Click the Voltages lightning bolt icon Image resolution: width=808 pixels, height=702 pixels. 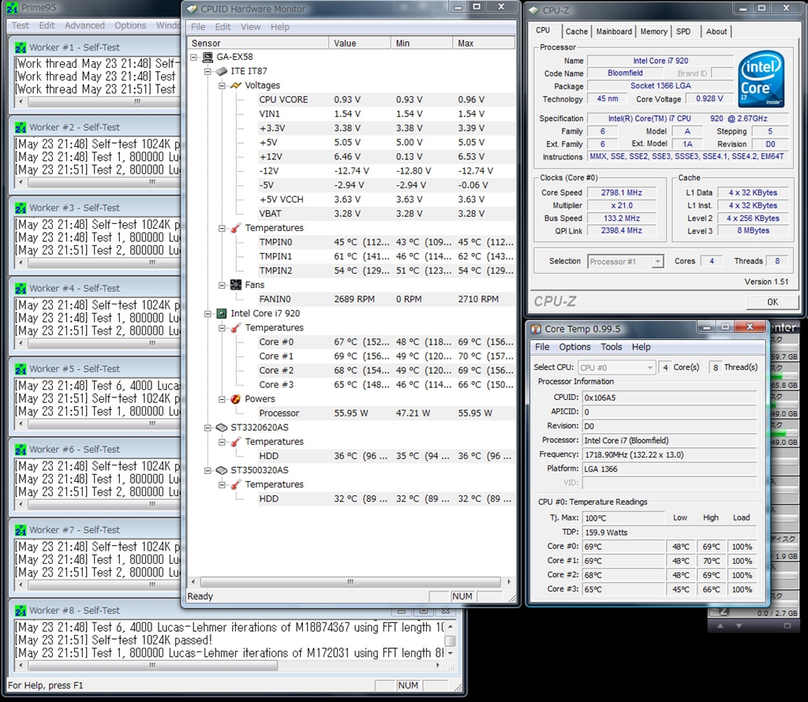(x=235, y=85)
